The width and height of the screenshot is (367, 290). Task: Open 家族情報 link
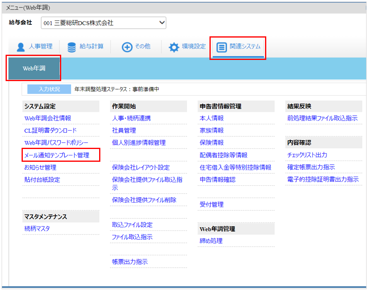(211, 130)
